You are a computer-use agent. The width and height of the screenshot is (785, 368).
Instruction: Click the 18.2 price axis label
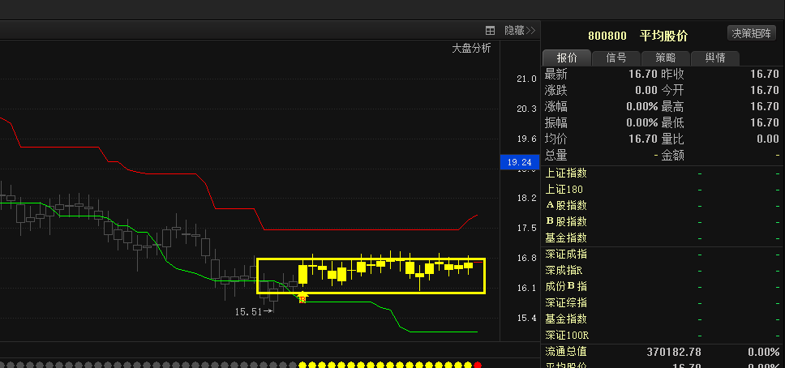526,198
